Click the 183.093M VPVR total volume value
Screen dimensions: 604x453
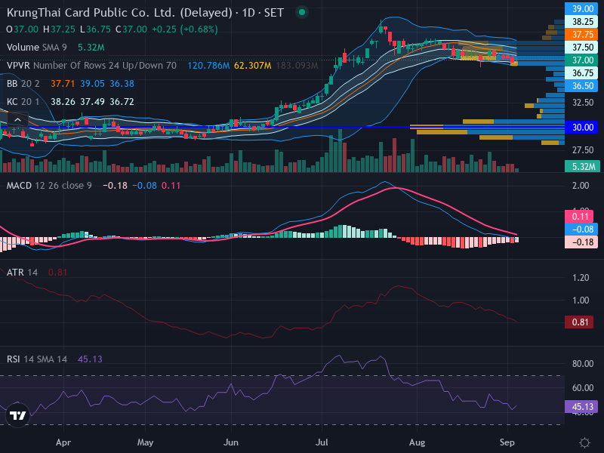click(x=297, y=66)
